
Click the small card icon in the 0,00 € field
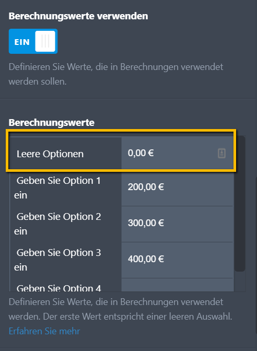coord(221,154)
